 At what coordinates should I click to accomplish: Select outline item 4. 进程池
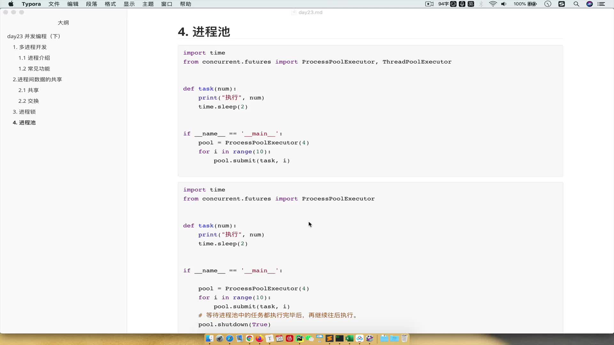(24, 122)
